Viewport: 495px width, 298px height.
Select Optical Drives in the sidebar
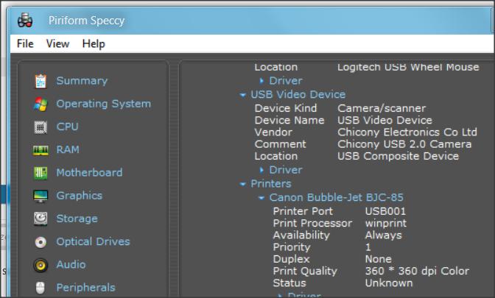[93, 241]
